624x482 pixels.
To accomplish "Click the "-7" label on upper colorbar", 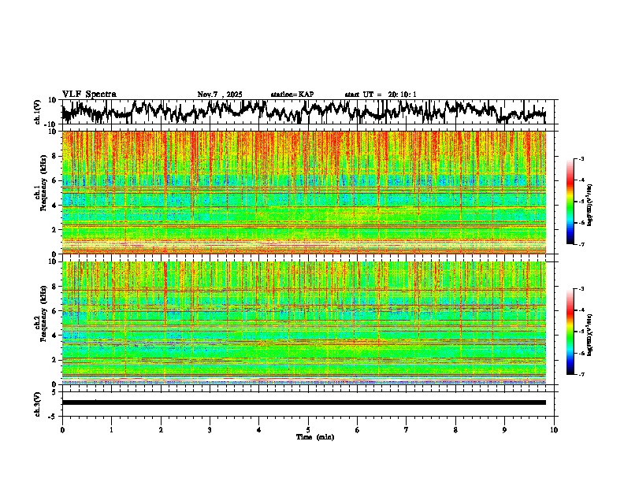I will (x=581, y=244).
